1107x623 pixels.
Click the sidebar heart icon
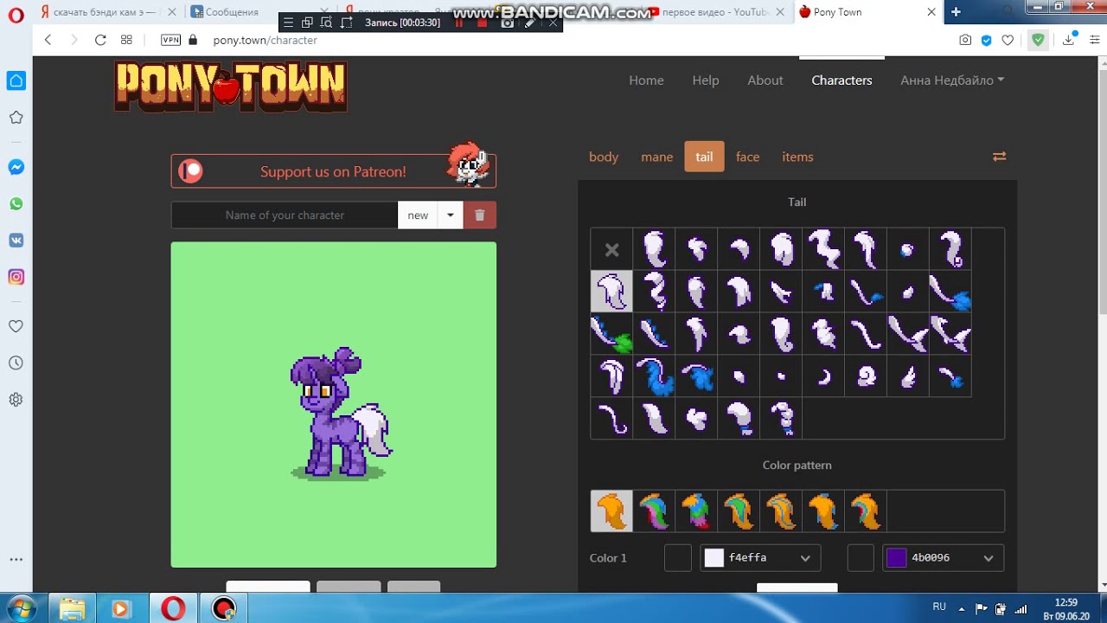tap(16, 326)
